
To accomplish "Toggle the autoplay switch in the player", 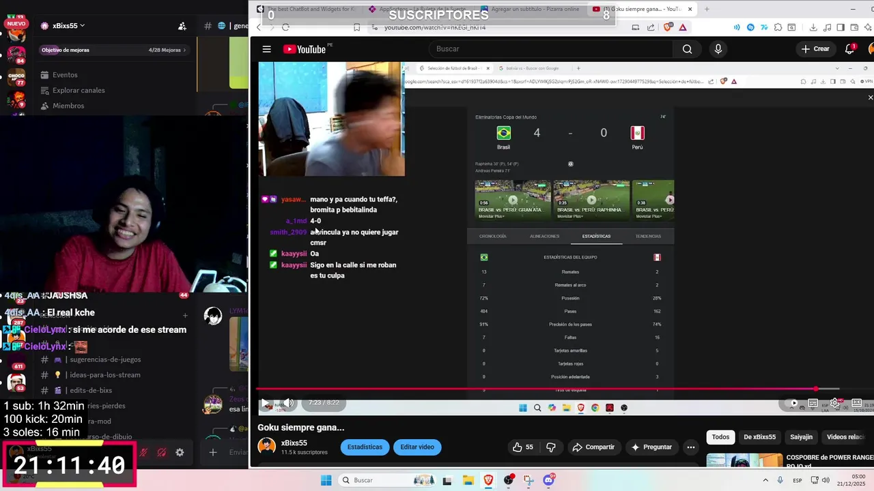I will [x=792, y=403].
